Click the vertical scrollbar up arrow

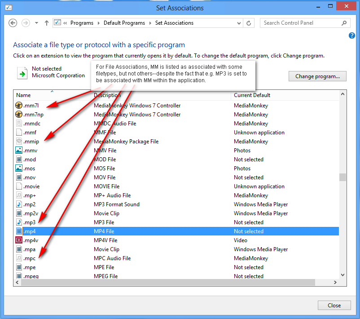click(x=342, y=94)
